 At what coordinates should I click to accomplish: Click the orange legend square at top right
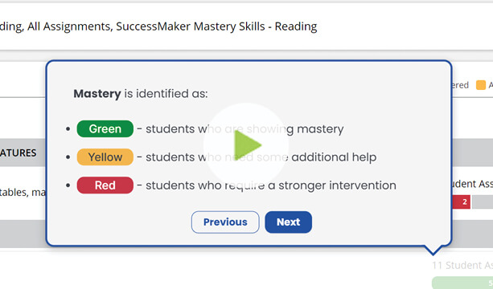[x=481, y=85]
